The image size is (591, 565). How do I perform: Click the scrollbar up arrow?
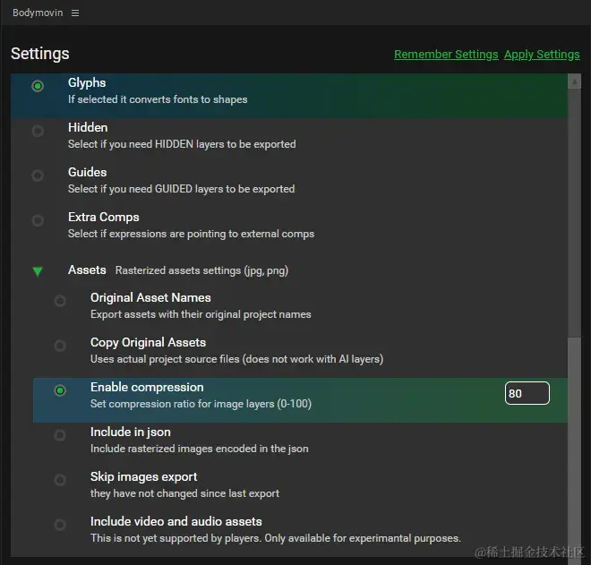tap(574, 81)
